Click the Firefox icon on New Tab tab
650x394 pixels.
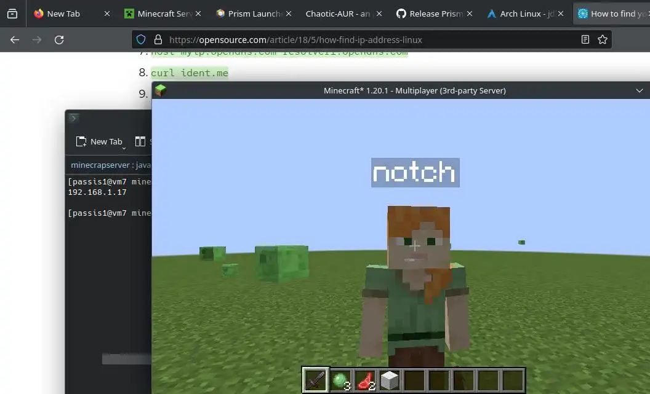coord(39,14)
